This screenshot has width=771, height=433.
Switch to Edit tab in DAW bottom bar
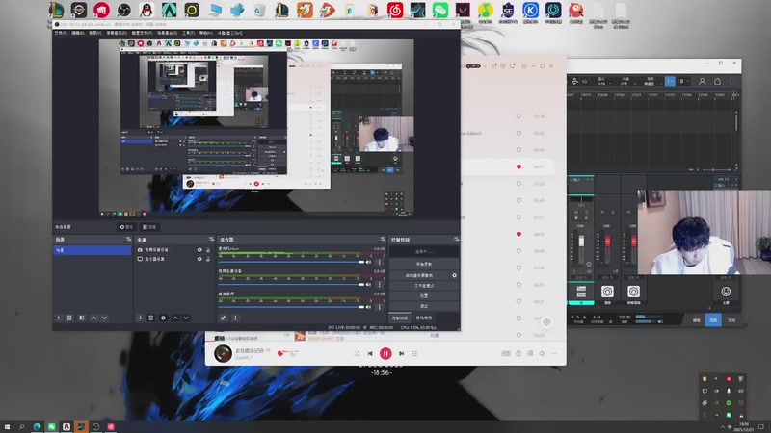[696, 320]
